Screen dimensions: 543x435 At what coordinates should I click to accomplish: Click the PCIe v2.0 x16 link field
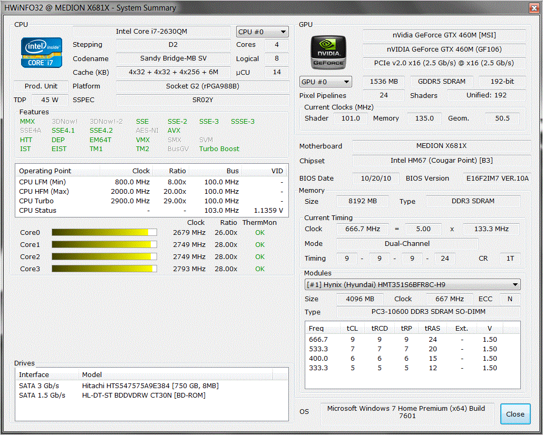pyautogui.click(x=444, y=63)
